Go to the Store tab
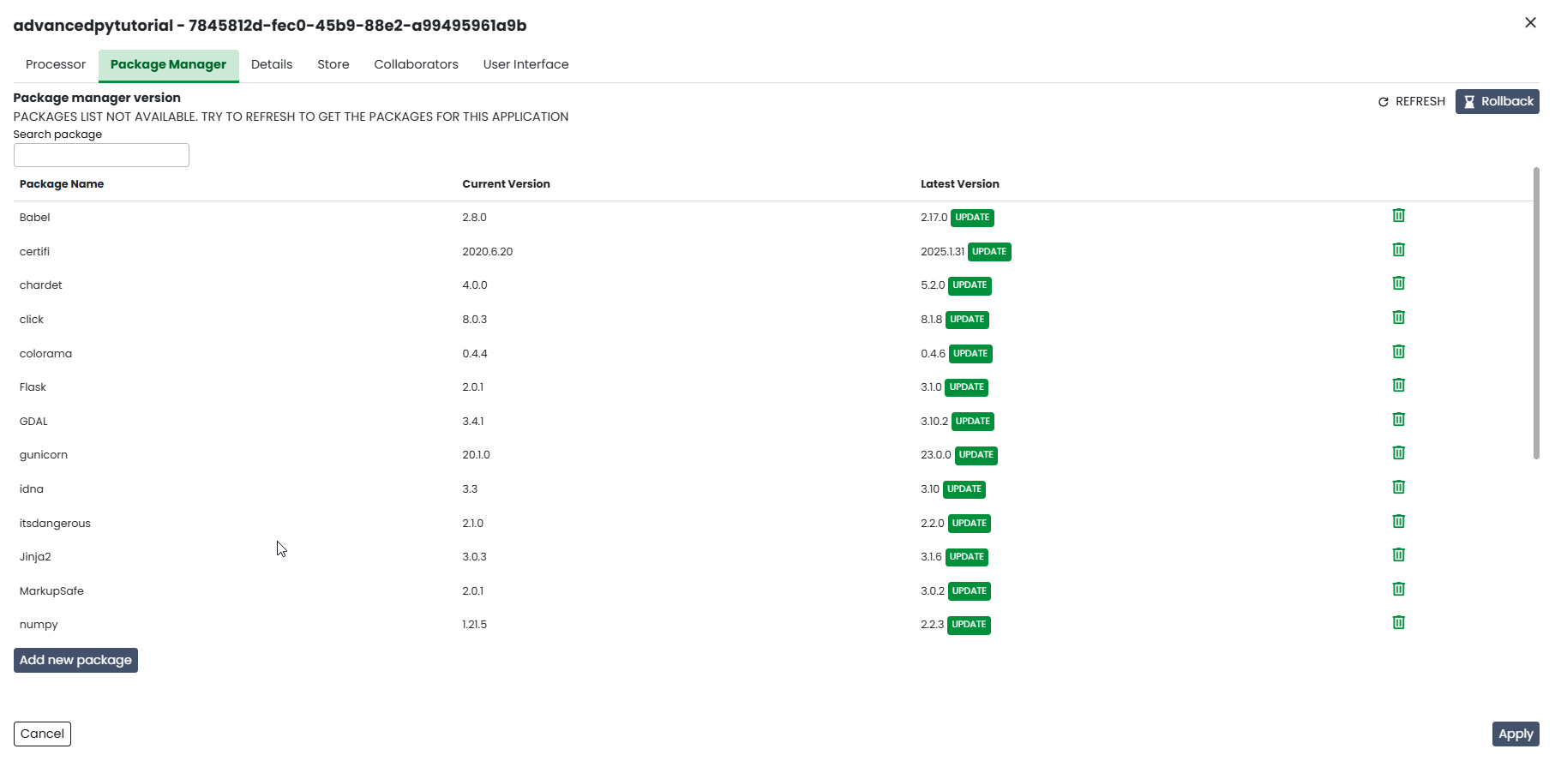 tap(333, 64)
